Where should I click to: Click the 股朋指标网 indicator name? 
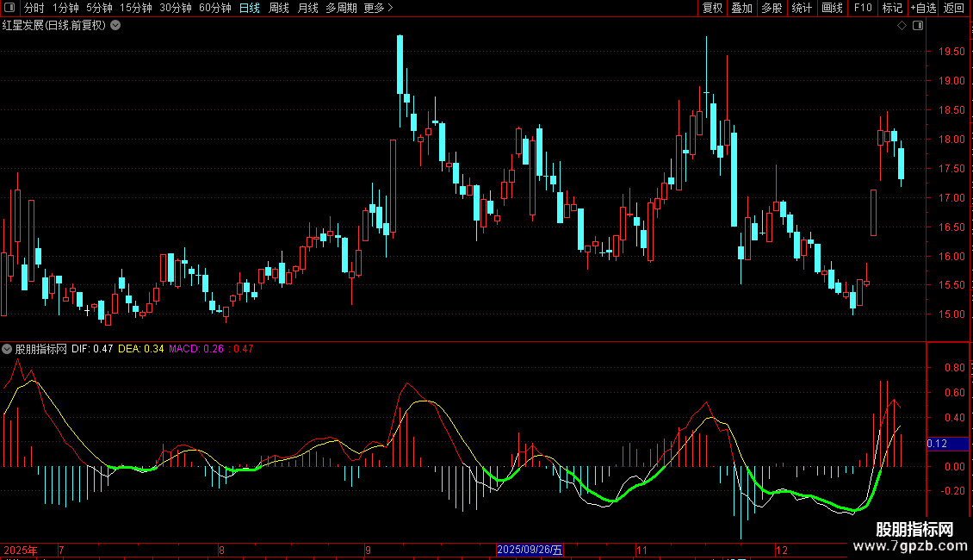click(x=41, y=349)
